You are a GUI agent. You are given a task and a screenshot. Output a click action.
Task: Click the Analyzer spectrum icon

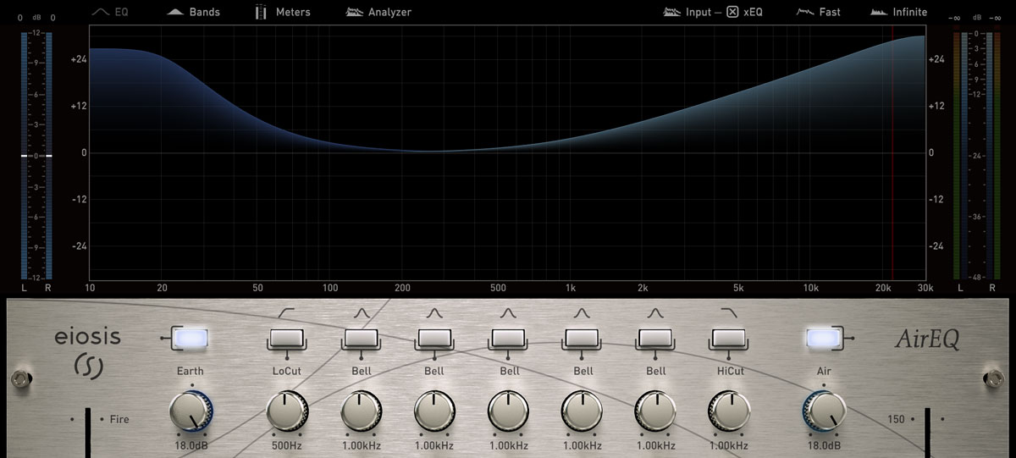tap(354, 12)
